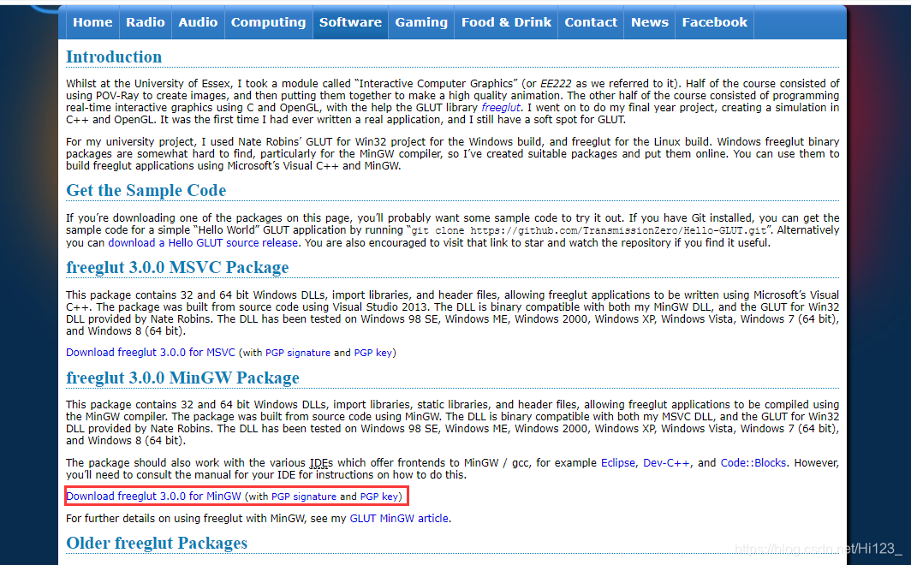
Task: Select the Computing navigation tab
Action: (269, 22)
